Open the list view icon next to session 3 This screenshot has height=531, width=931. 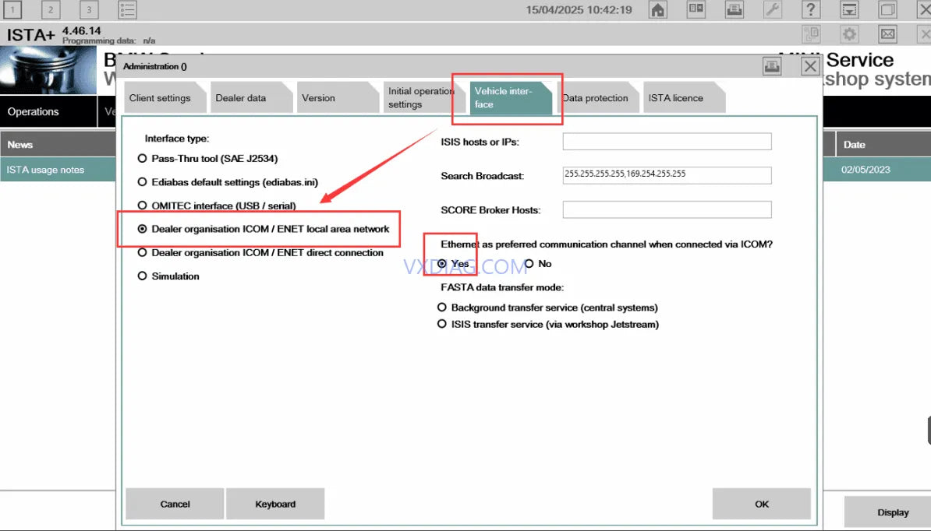click(127, 9)
